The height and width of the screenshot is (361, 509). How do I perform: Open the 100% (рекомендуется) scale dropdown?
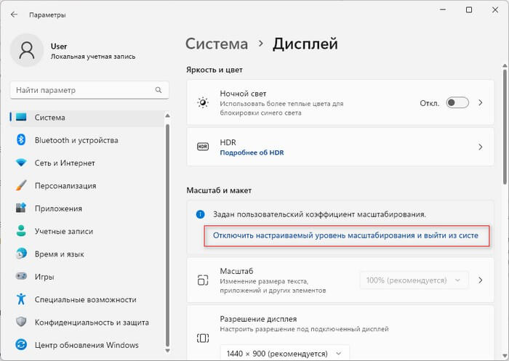coord(414,280)
